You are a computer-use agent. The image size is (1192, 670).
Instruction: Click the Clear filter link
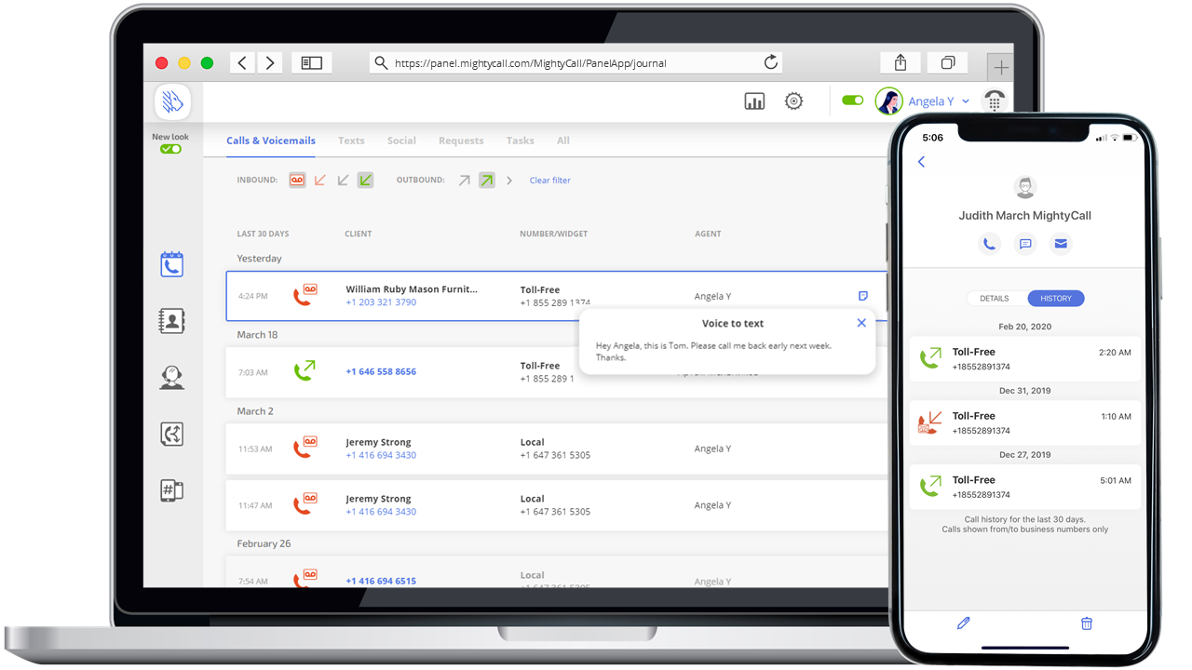tap(549, 180)
